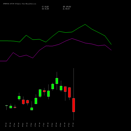Click the 09 Apr date label

tap(23, 125)
